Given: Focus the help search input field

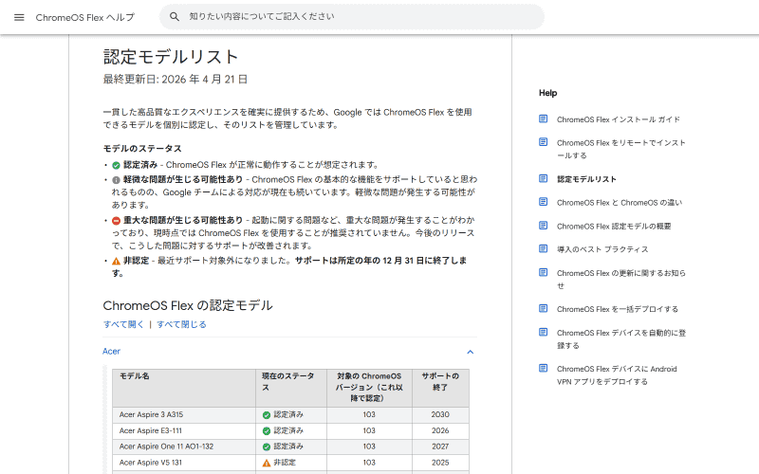Looking at the screenshot, I should [x=351, y=17].
